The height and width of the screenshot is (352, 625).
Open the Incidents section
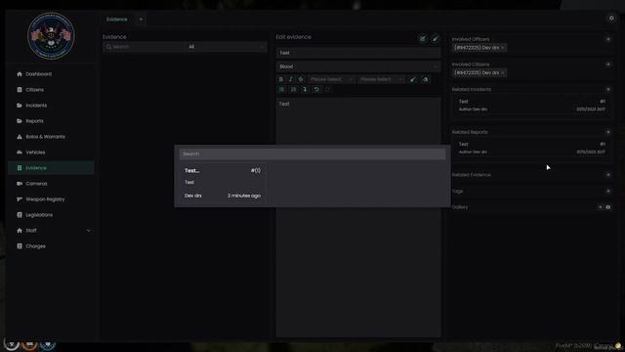51,106
